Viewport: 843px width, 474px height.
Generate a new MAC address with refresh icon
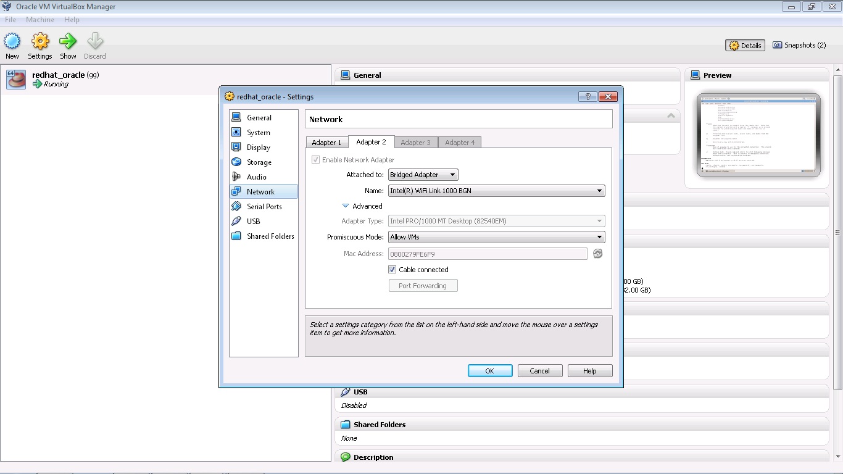point(597,254)
